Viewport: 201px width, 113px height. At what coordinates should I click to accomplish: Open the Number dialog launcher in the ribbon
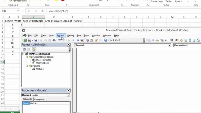[148, 5]
